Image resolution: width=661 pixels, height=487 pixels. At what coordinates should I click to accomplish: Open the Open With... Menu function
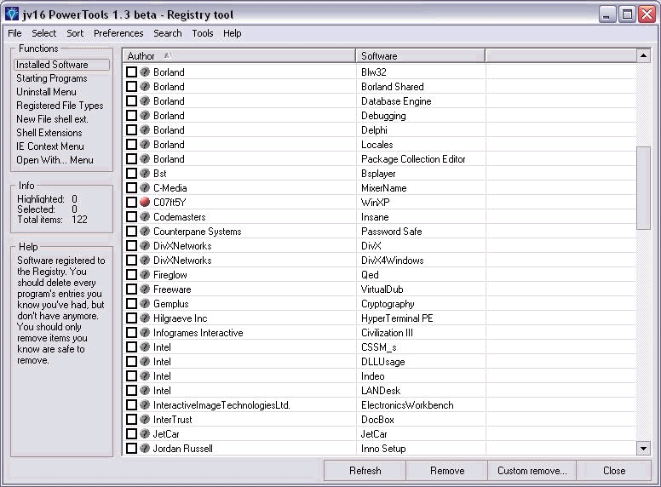pos(55,160)
